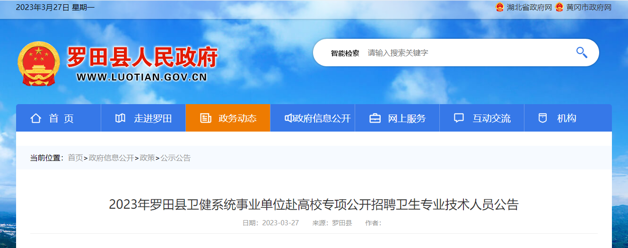The image size is (628, 248).
Task: Click the 请输入搜索关键字 search input field
Action: pos(468,53)
